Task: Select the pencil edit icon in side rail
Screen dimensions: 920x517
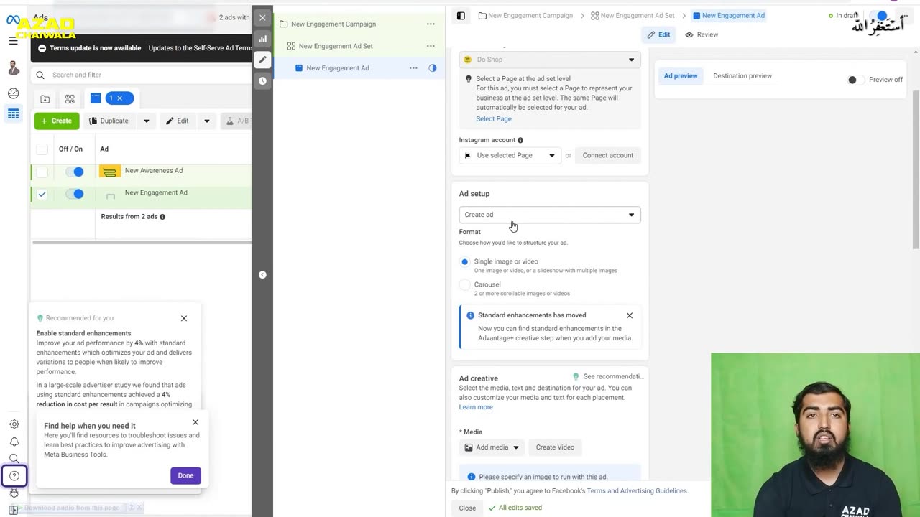Action: [x=262, y=60]
